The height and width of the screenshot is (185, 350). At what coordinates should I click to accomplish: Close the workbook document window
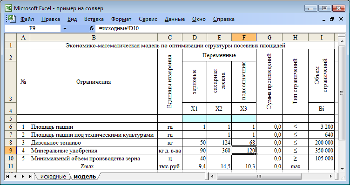coord(341,19)
